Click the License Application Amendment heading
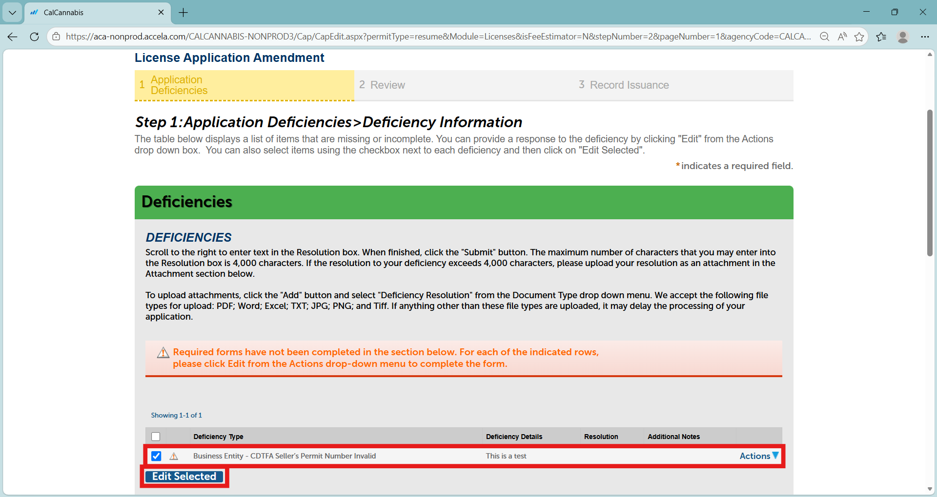937x497 pixels. pos(229,58)
